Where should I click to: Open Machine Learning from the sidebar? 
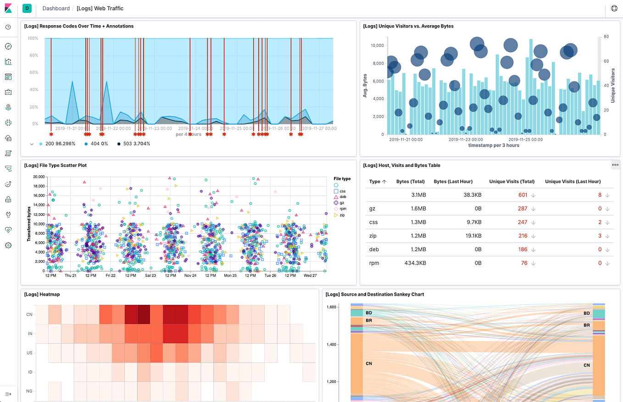(x=9, y=122)
